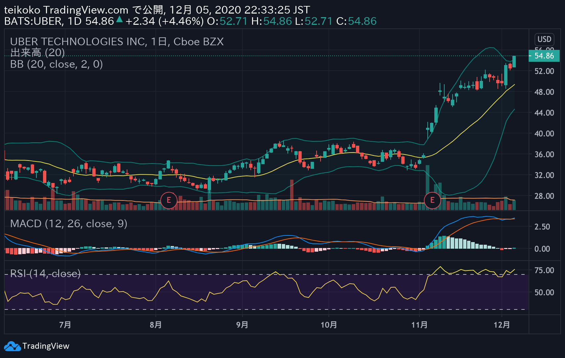The height and width of the screenshot is (358, 565).
Task: Click the USD currency label
Action: point(544,39)
